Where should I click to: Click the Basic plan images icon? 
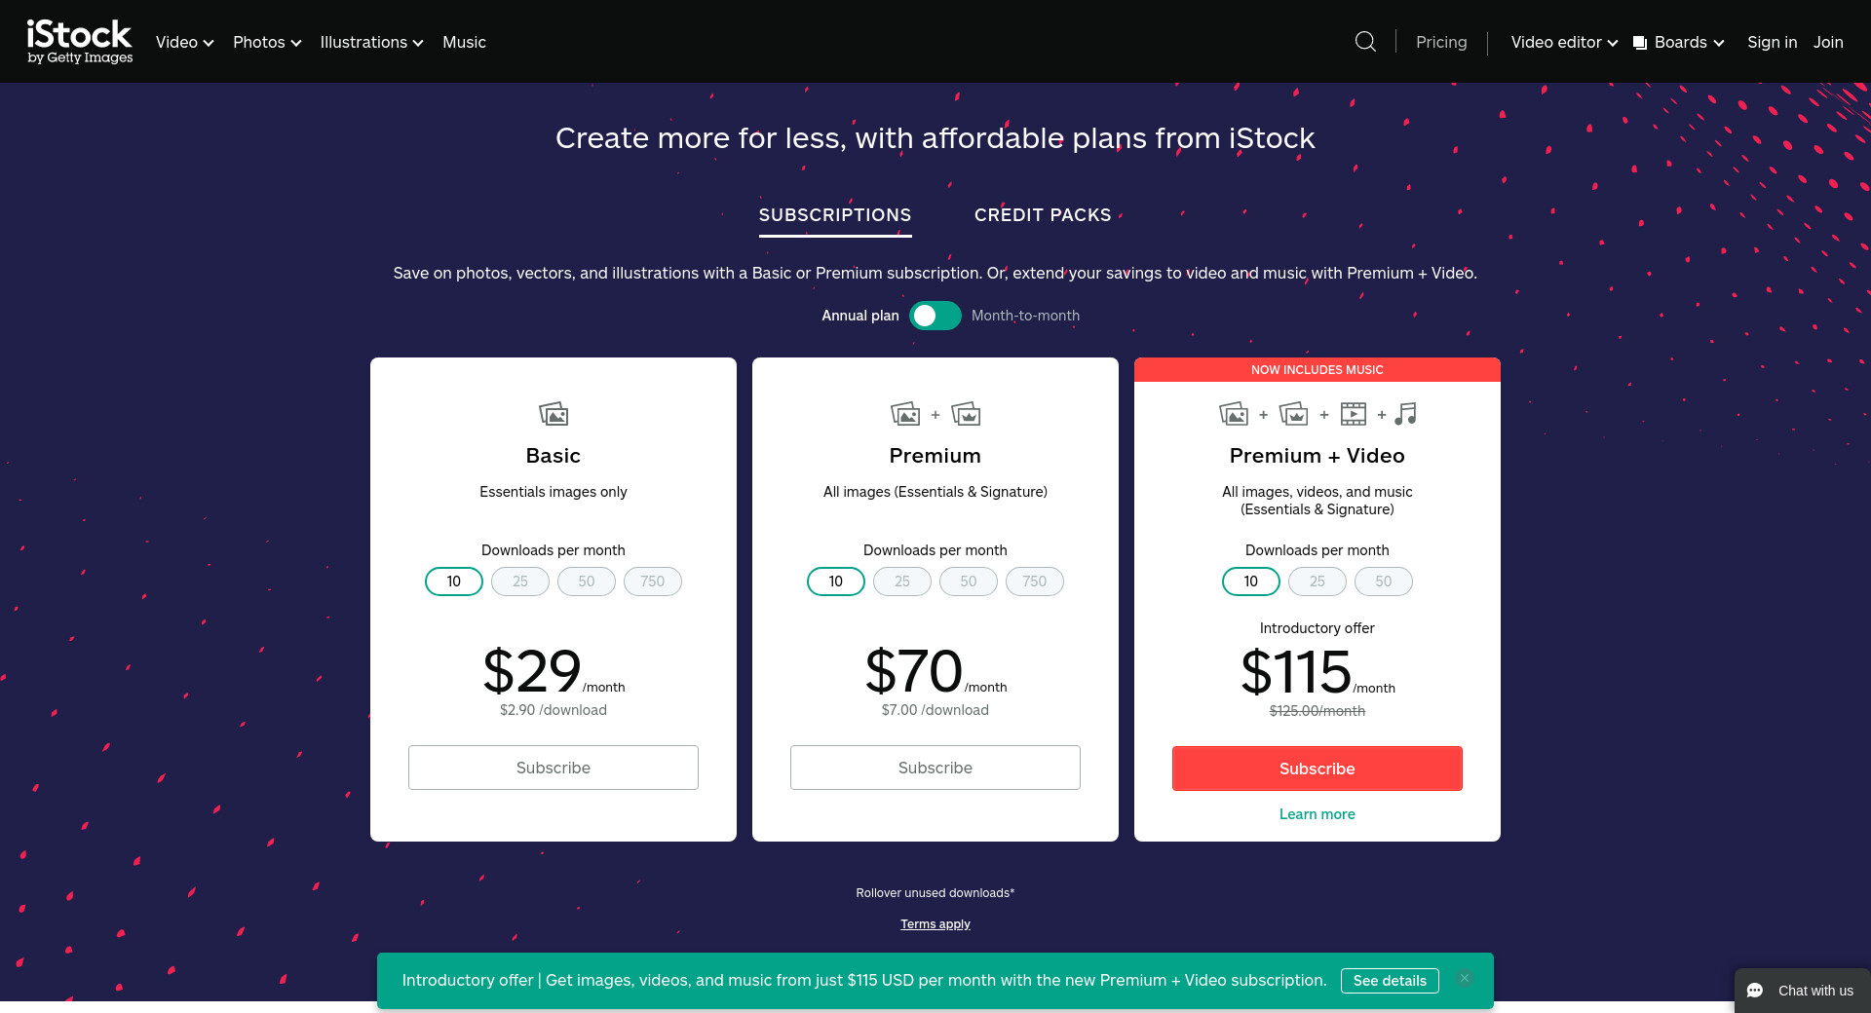click(554, 414)
